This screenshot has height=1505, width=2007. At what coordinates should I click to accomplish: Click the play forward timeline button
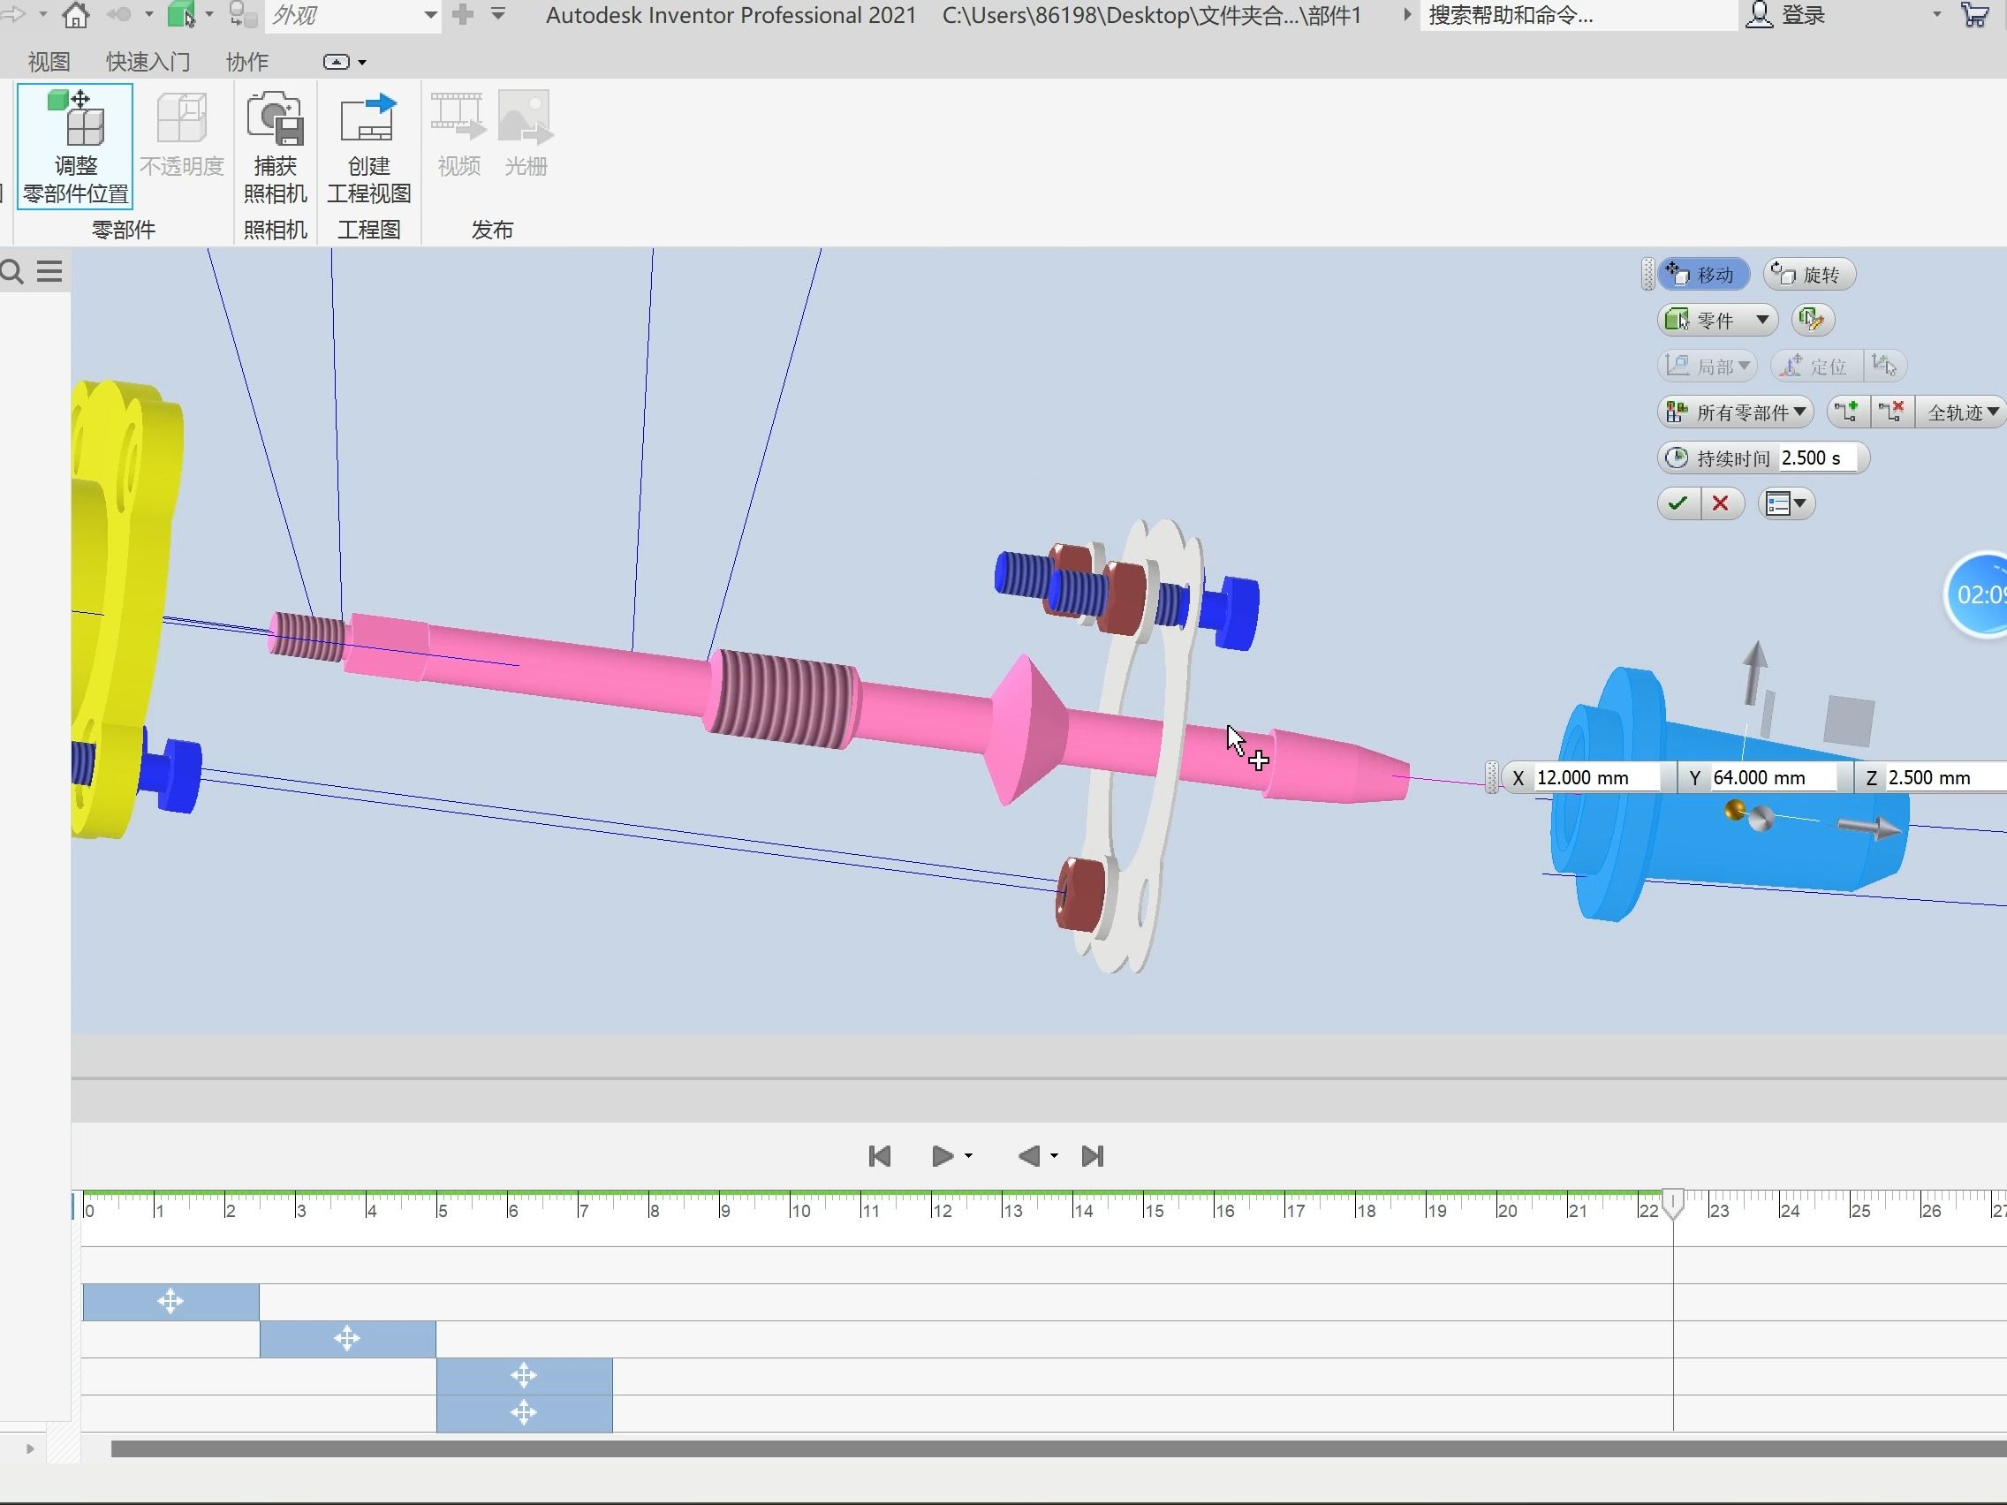point(942,1156)
